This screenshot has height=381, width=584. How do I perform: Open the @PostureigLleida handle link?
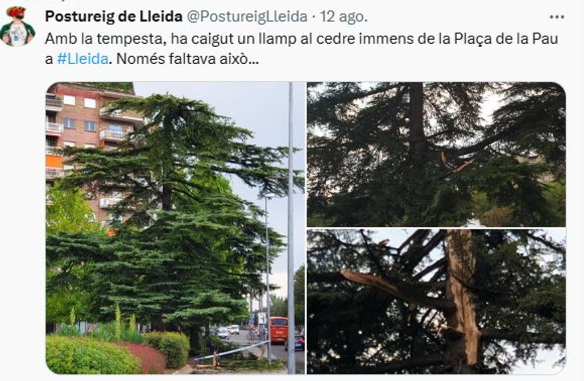point(247,16)
